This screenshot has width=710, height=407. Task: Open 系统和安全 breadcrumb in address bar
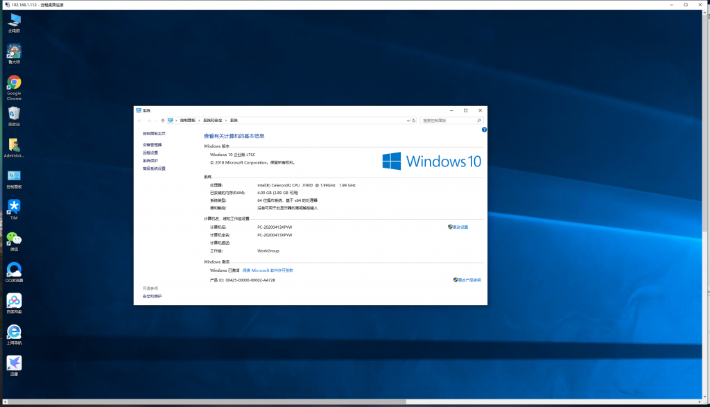213,121
